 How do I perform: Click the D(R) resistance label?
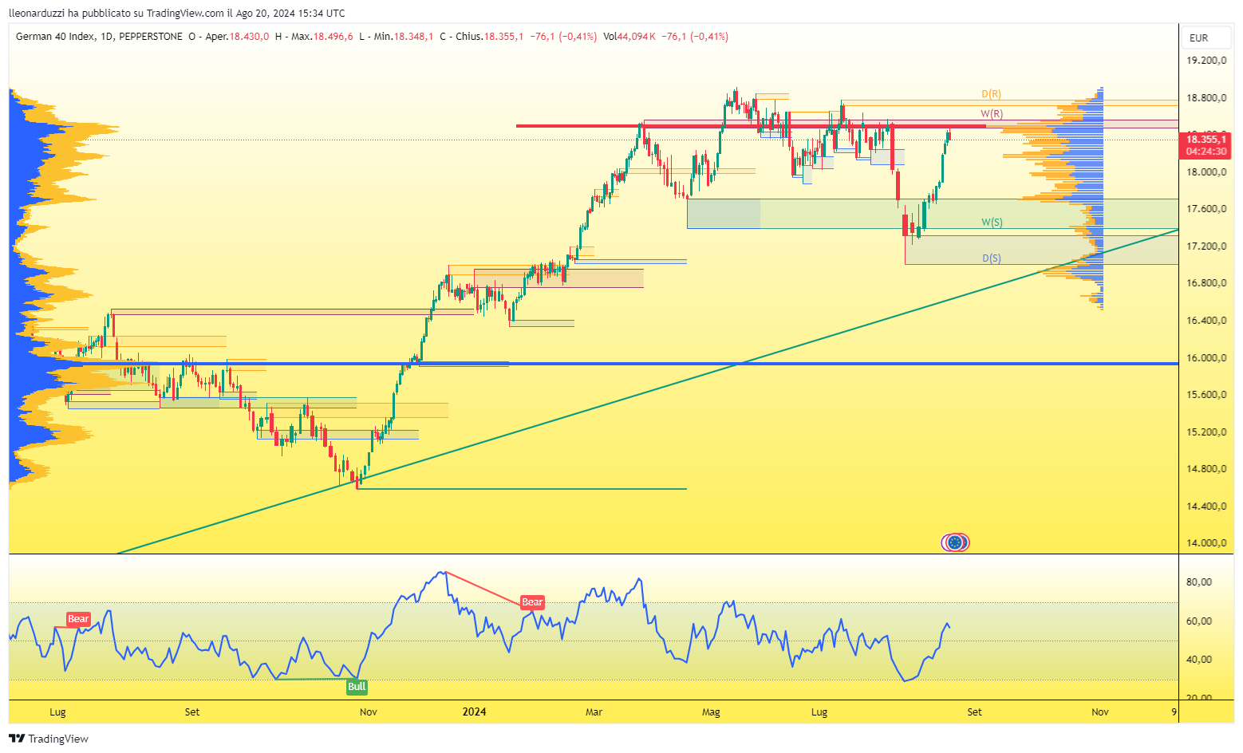[991, 94]
